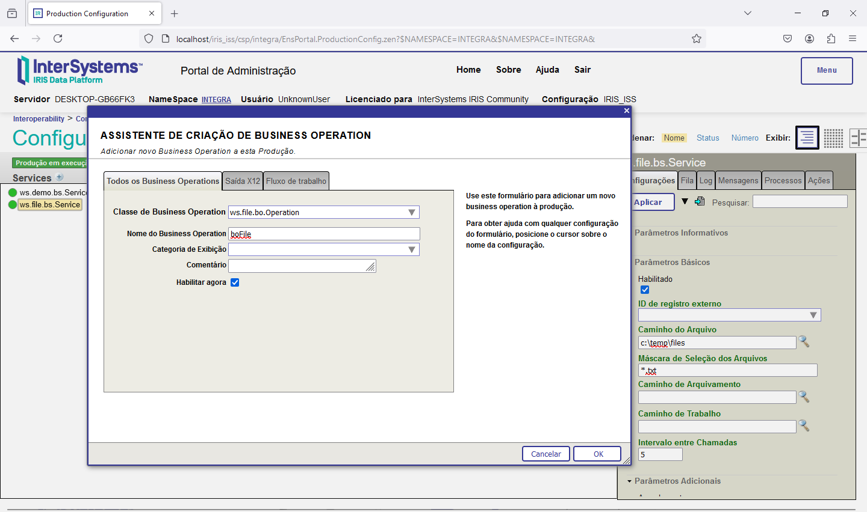Close the Business Operation wizard dialog
The image size is (867, 512).
click(626, 111)
